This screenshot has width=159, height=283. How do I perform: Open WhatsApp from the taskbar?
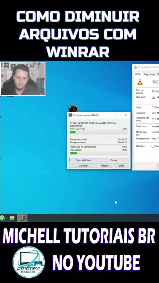(2, 218)
